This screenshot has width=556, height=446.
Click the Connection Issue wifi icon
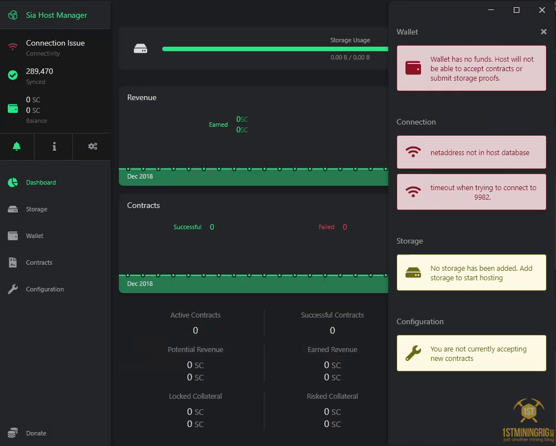pyautogui.click(x=13, y=46)
